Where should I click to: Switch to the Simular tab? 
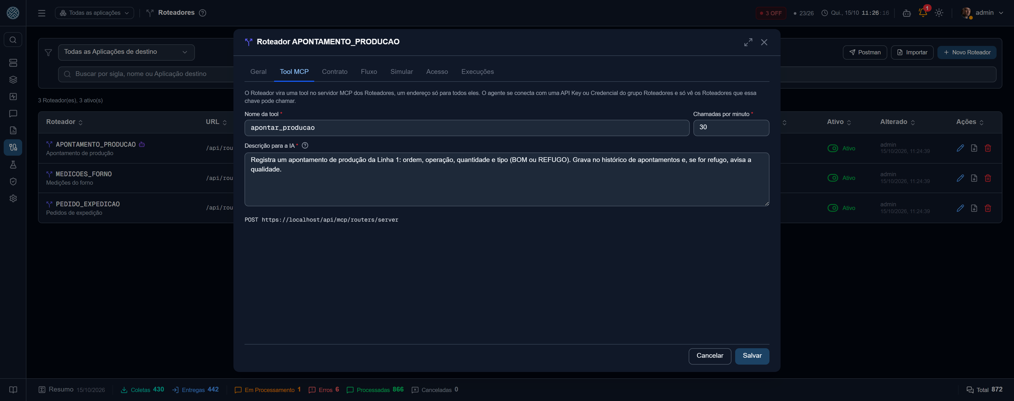[401, 71]
